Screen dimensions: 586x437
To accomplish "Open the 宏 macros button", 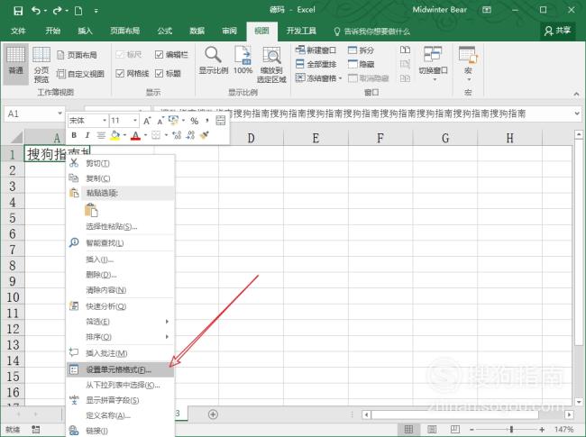I will tap(468, 62).
